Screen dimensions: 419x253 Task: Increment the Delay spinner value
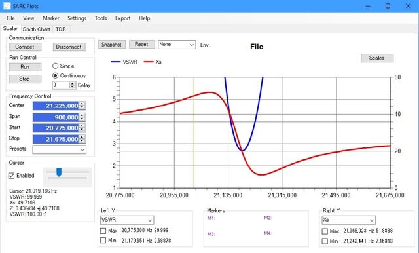[73, 83]
